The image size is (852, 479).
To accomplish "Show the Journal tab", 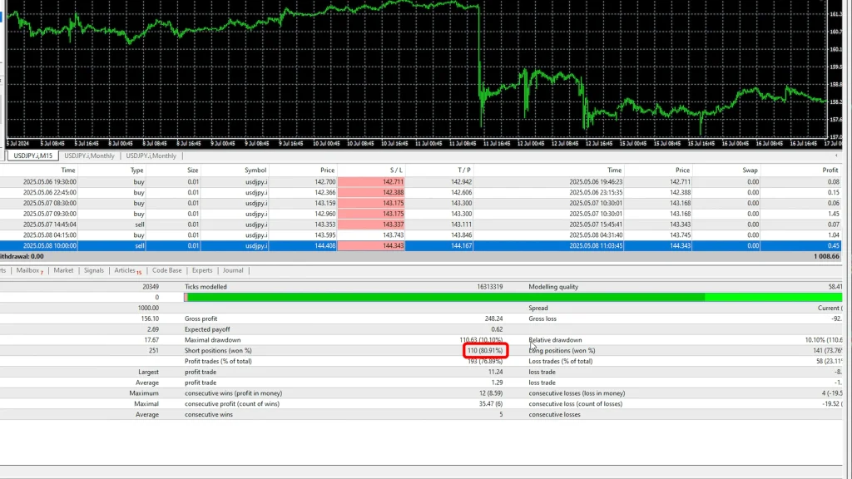I will [233, 270].
